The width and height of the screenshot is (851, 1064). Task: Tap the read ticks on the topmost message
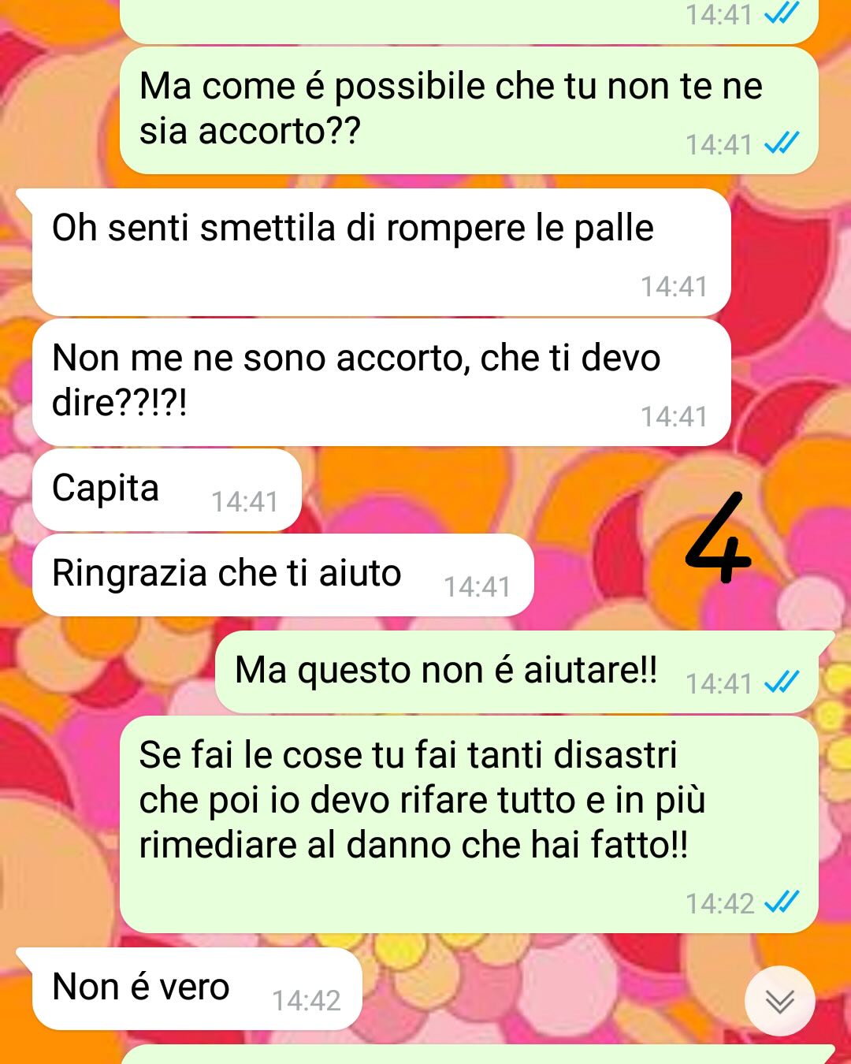point(782,12)
